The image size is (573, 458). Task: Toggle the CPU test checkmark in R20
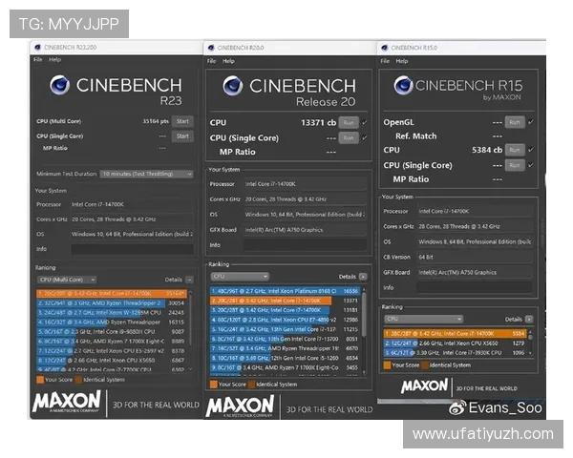click(x=365, y=123)
